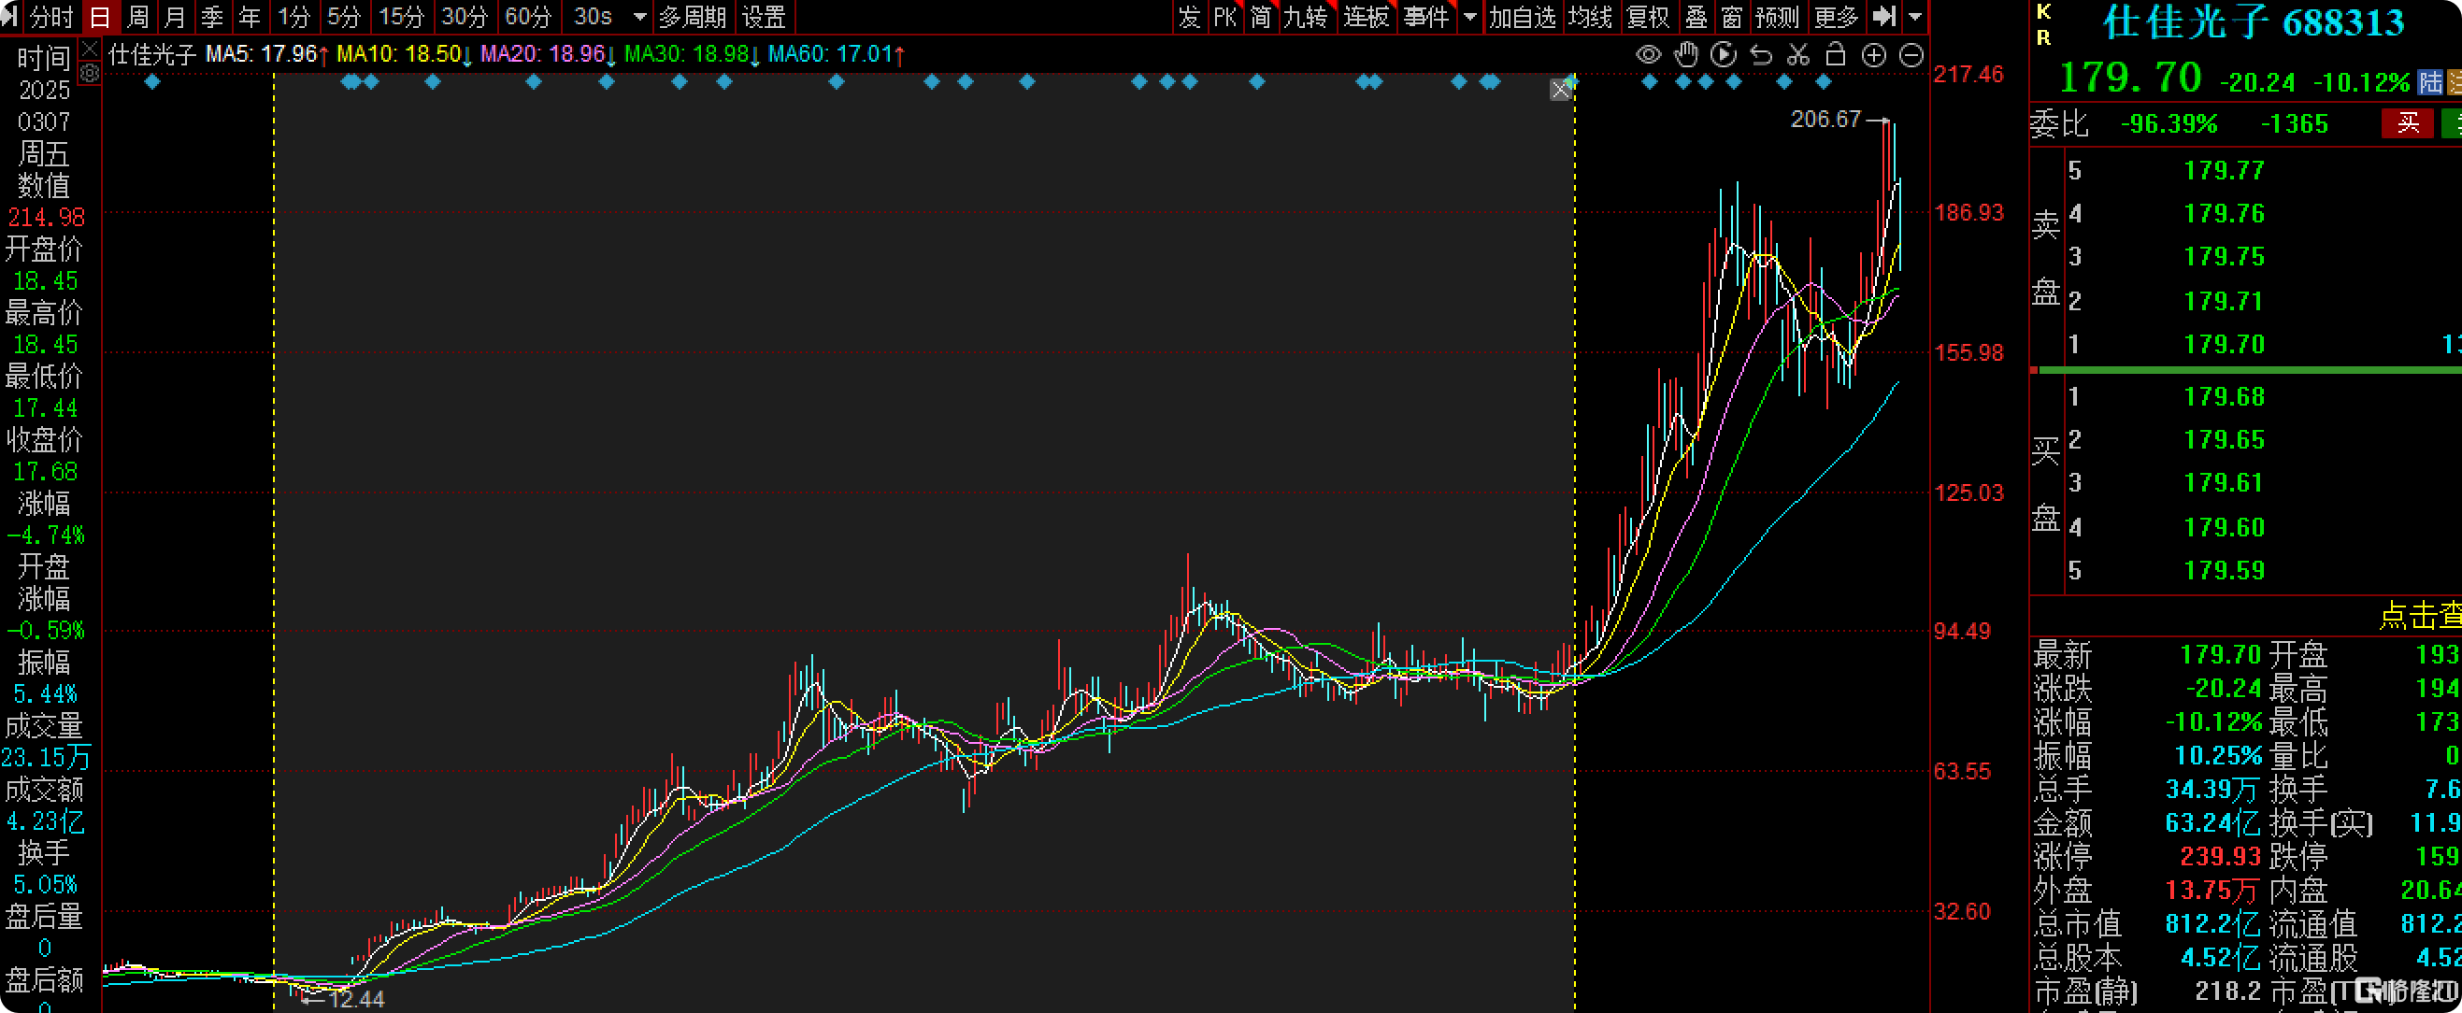Click the collapse arrow icon left of 分时

click(x=11, y=16)
